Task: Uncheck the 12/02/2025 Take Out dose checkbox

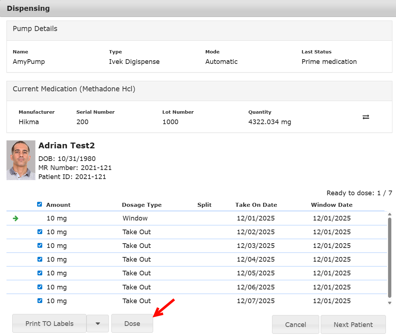Action: [x=40, y=232]
